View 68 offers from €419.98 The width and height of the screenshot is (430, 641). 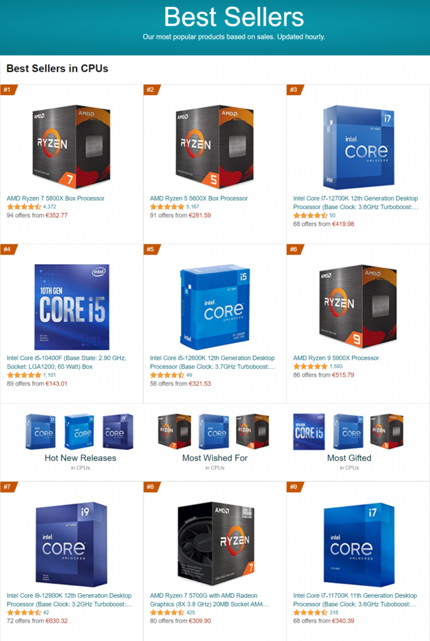[324, 224]
